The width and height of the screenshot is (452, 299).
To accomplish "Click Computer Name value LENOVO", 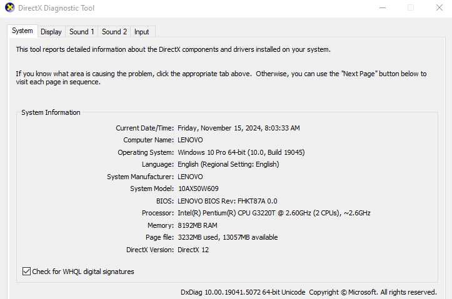I will [190, 140].
